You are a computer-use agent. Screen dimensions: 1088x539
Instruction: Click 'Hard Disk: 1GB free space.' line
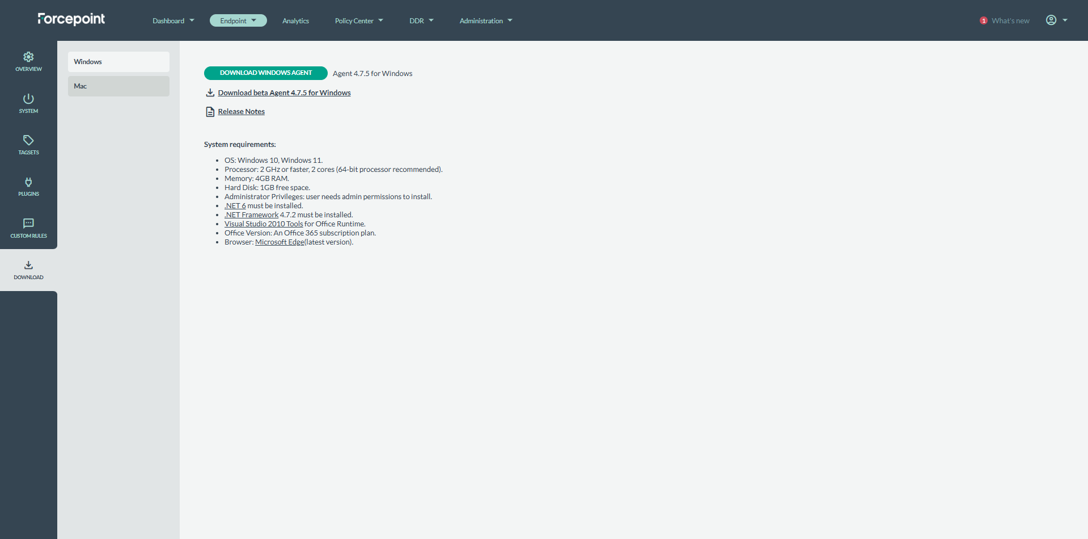coord(267,188)
